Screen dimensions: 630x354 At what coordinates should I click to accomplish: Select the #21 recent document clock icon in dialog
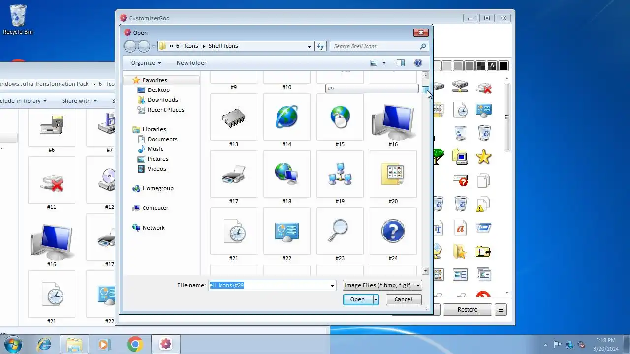(x=233, y=232)
